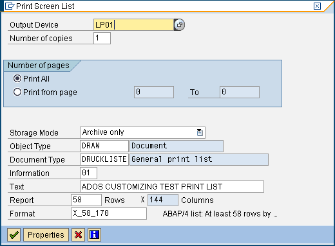Select the Print from page option
Screen dimensions: 335x246
pyautogui.click(x=17, y=92)
